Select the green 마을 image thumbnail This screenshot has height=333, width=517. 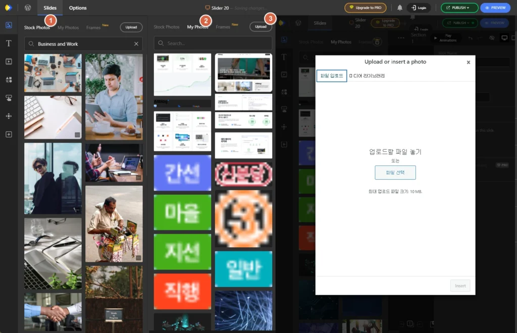click(182, 212)
